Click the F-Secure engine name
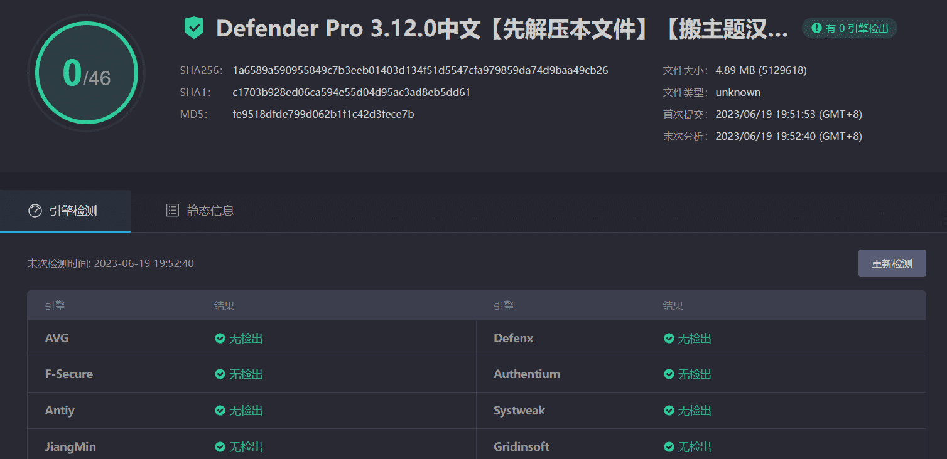Screen dimensions: 947x459 (69, 374)
